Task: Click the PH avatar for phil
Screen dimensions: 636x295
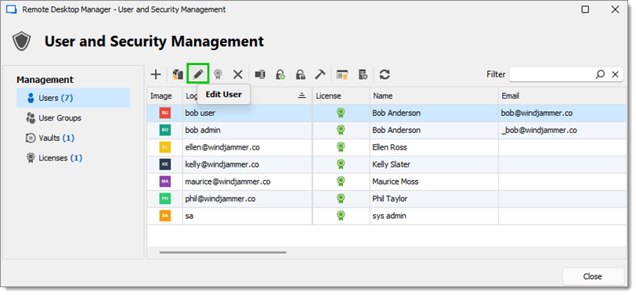Action: pos(164,199)
